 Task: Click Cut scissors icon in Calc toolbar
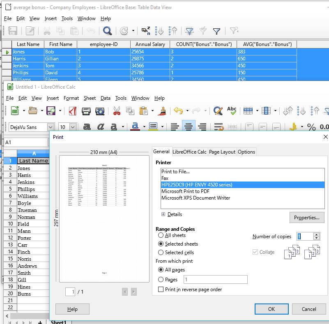[x=117, y=111]
